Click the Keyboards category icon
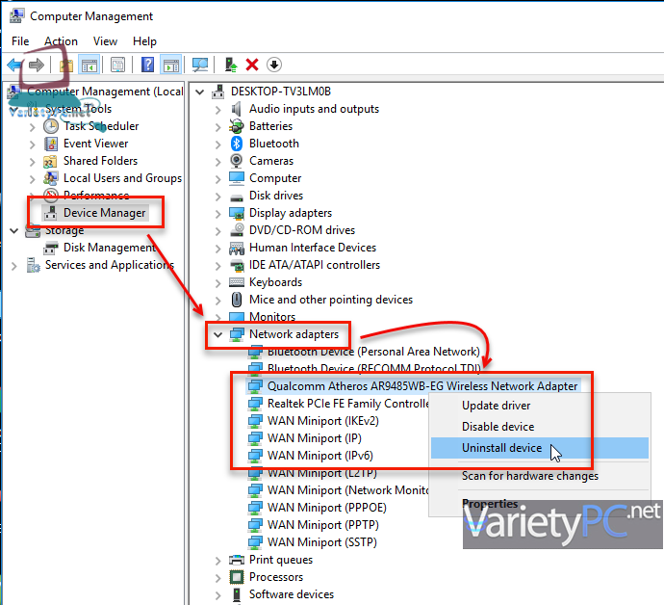This screenshot has height=605, width=664. pos(237,282)
